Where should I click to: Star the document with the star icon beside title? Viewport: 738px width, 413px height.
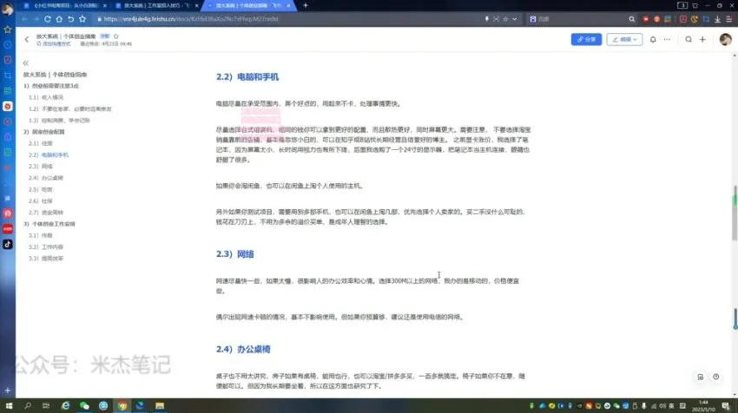click(x=115, y=36)
